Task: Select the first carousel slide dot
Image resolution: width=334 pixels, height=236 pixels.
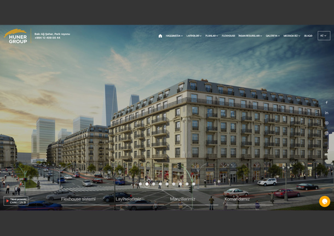Action: tap(140, 184)
